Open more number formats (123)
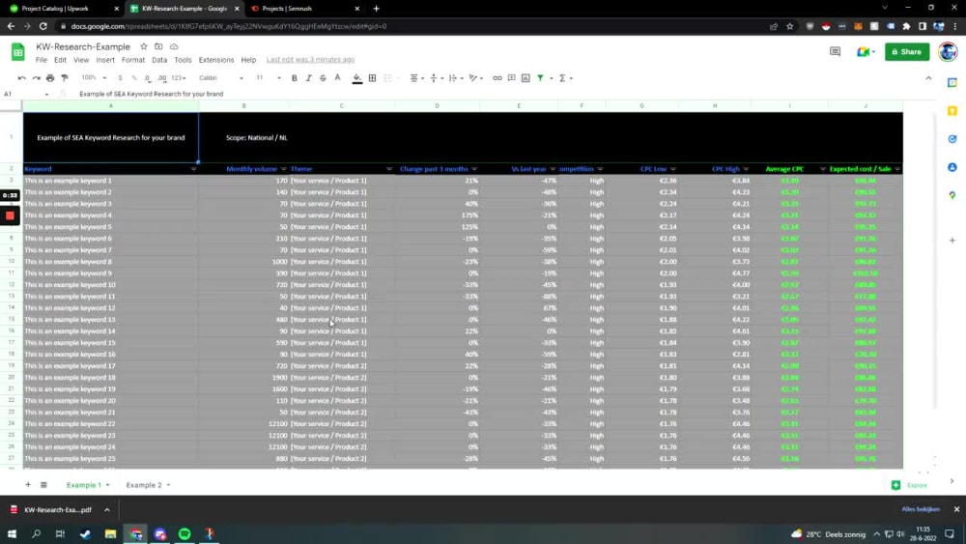The image size is (966, 544). pos(179,78)
